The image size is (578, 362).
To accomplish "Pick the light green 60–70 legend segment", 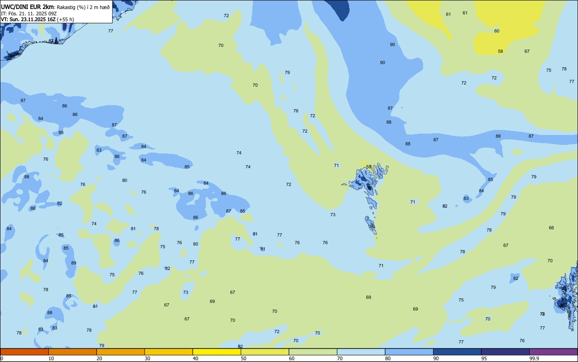I will tap(313, 352).
